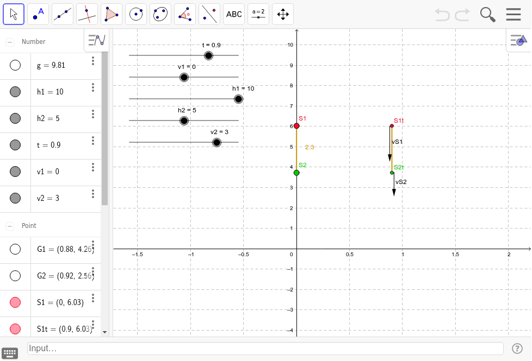This screenshot has width=532, height=361.
Task: Open more options for h2 = 5
Action: pos(93,114)
